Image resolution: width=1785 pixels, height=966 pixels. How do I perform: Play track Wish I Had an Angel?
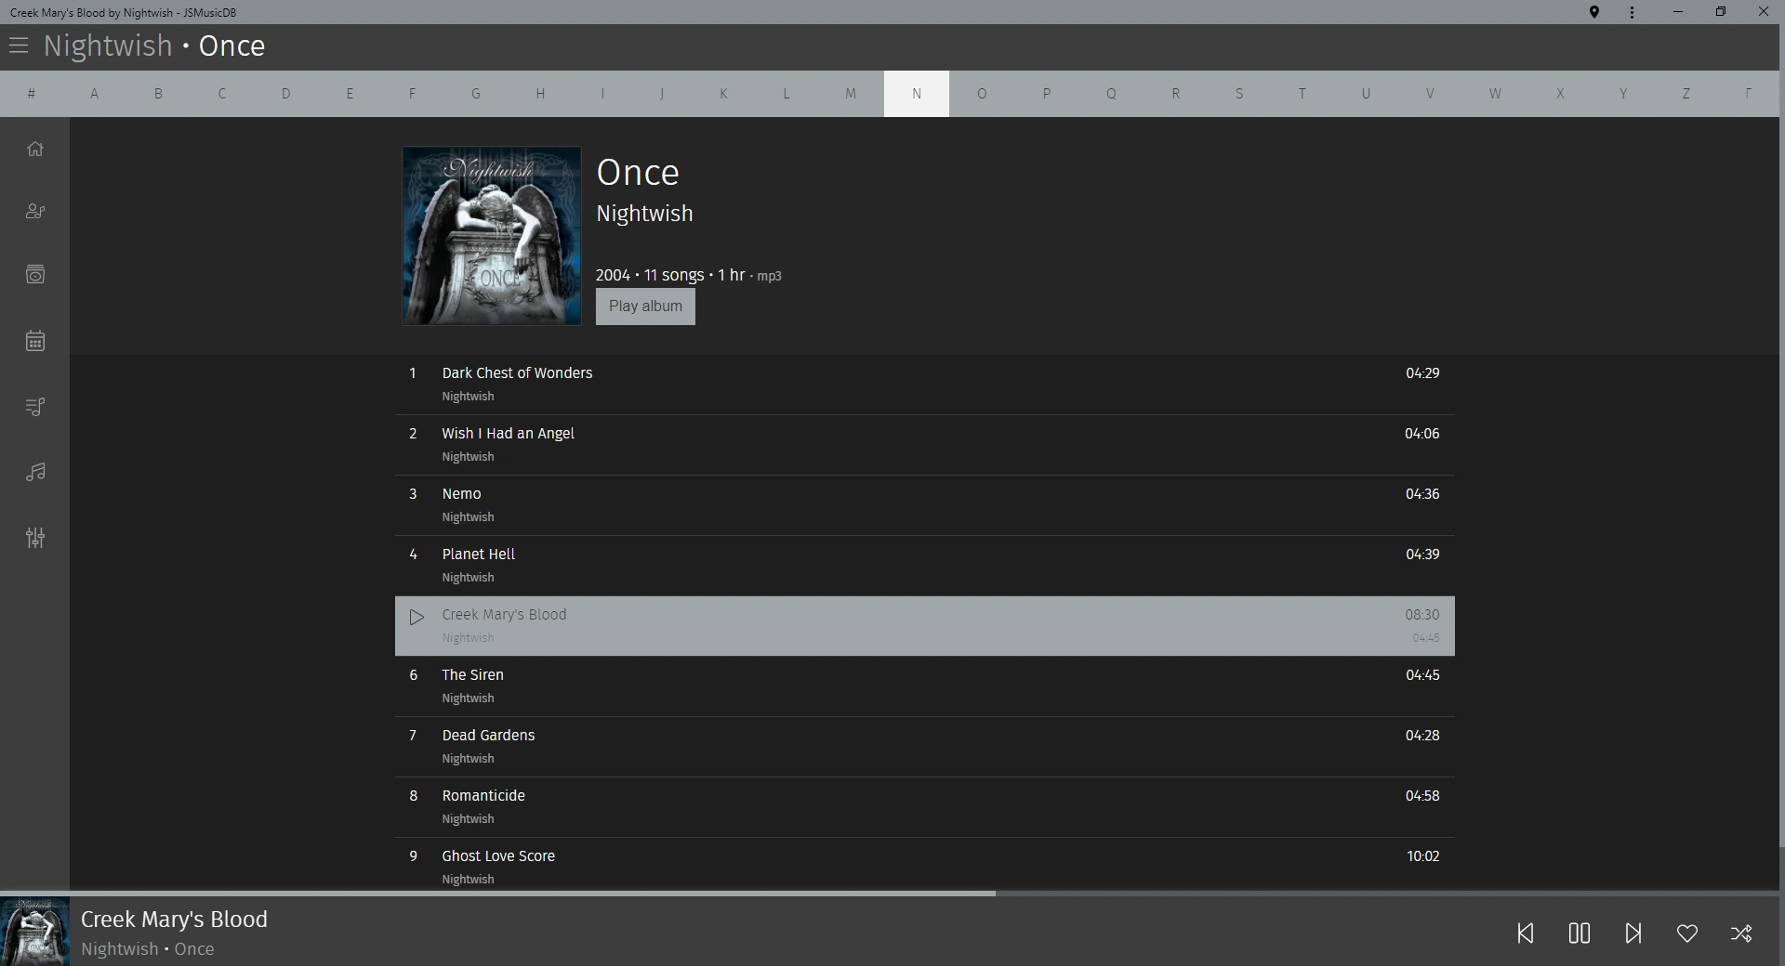tap(925, 445)
